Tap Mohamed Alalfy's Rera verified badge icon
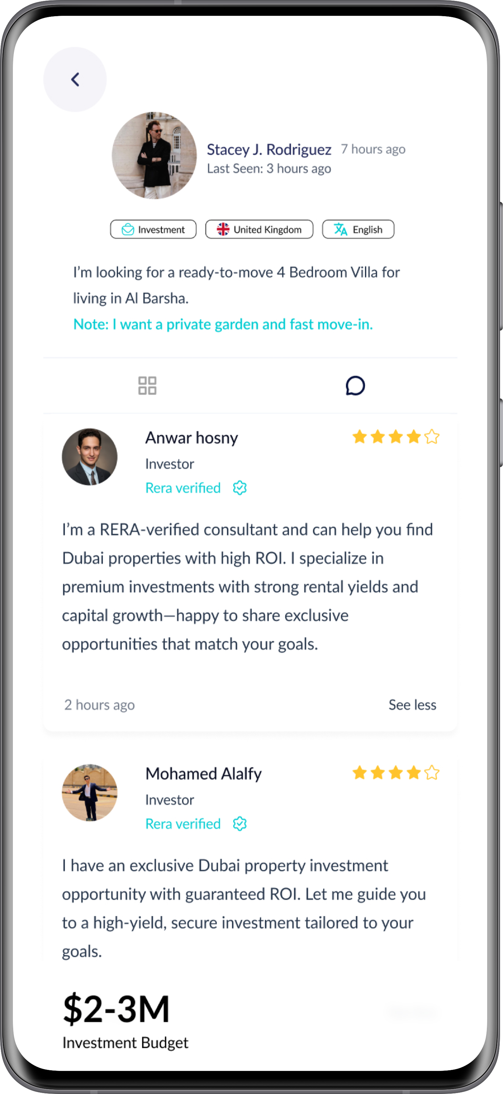Screen dimensions: 503x1094 coord(239,824)
